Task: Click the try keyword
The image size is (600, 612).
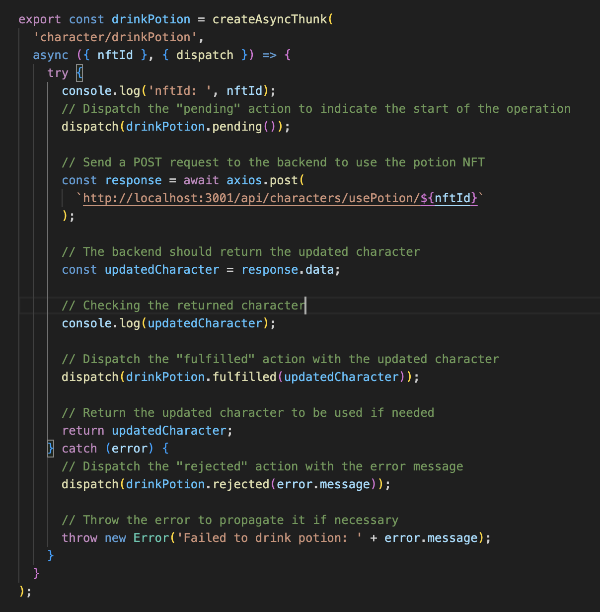Action: click(x=58, y=73)
